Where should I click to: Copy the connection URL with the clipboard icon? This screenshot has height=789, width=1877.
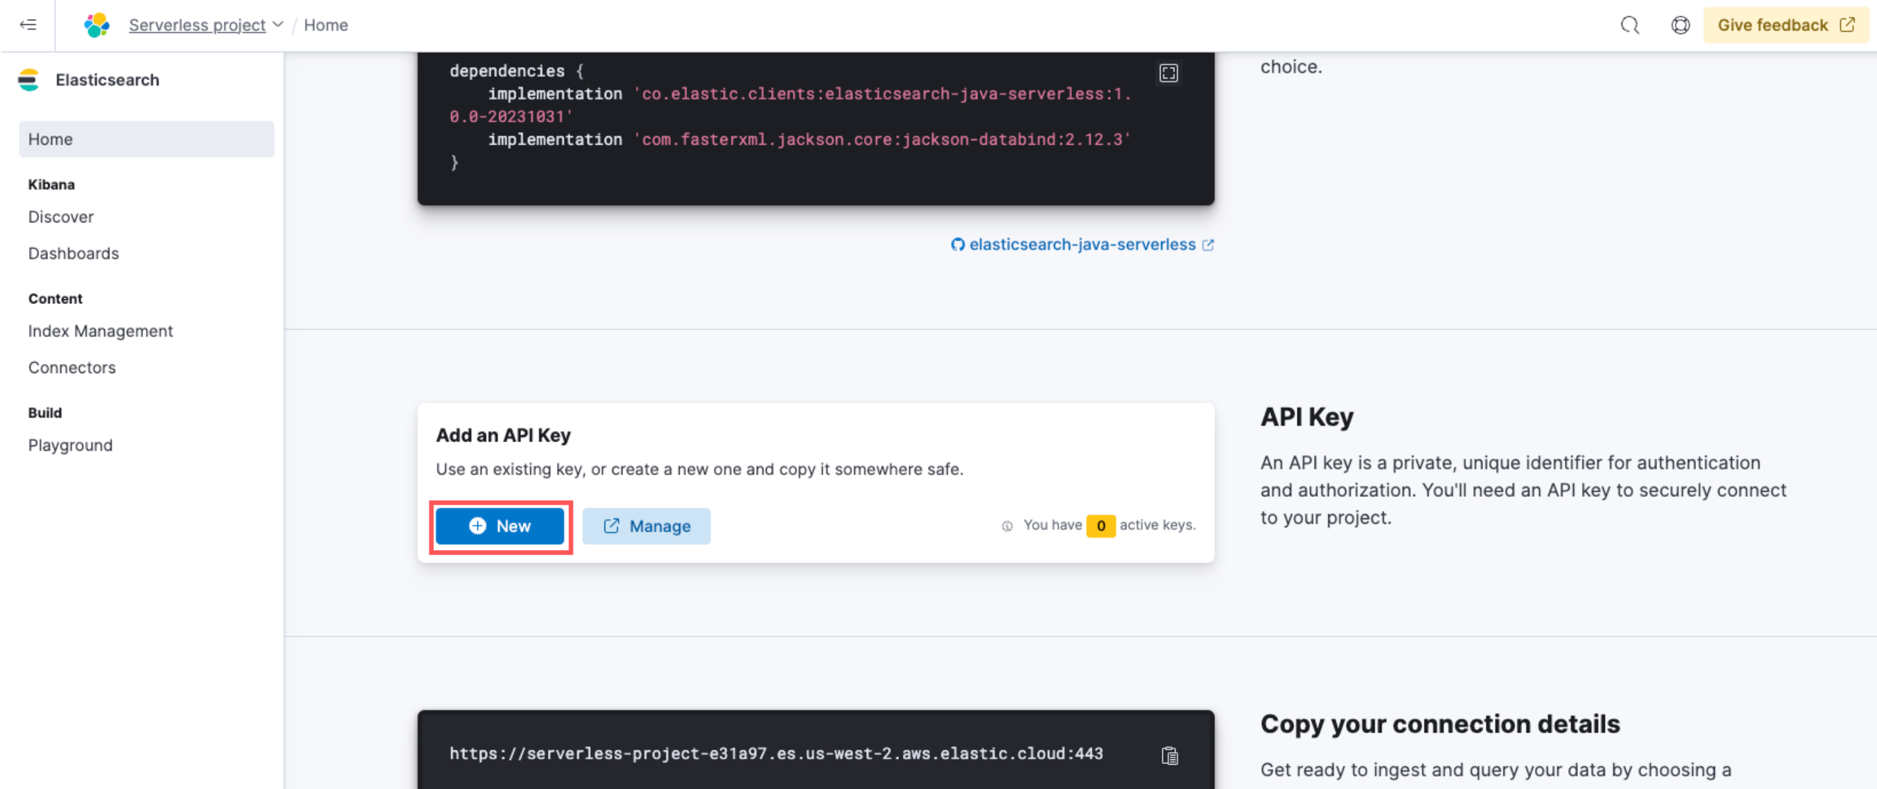(x=1170, y=755)
